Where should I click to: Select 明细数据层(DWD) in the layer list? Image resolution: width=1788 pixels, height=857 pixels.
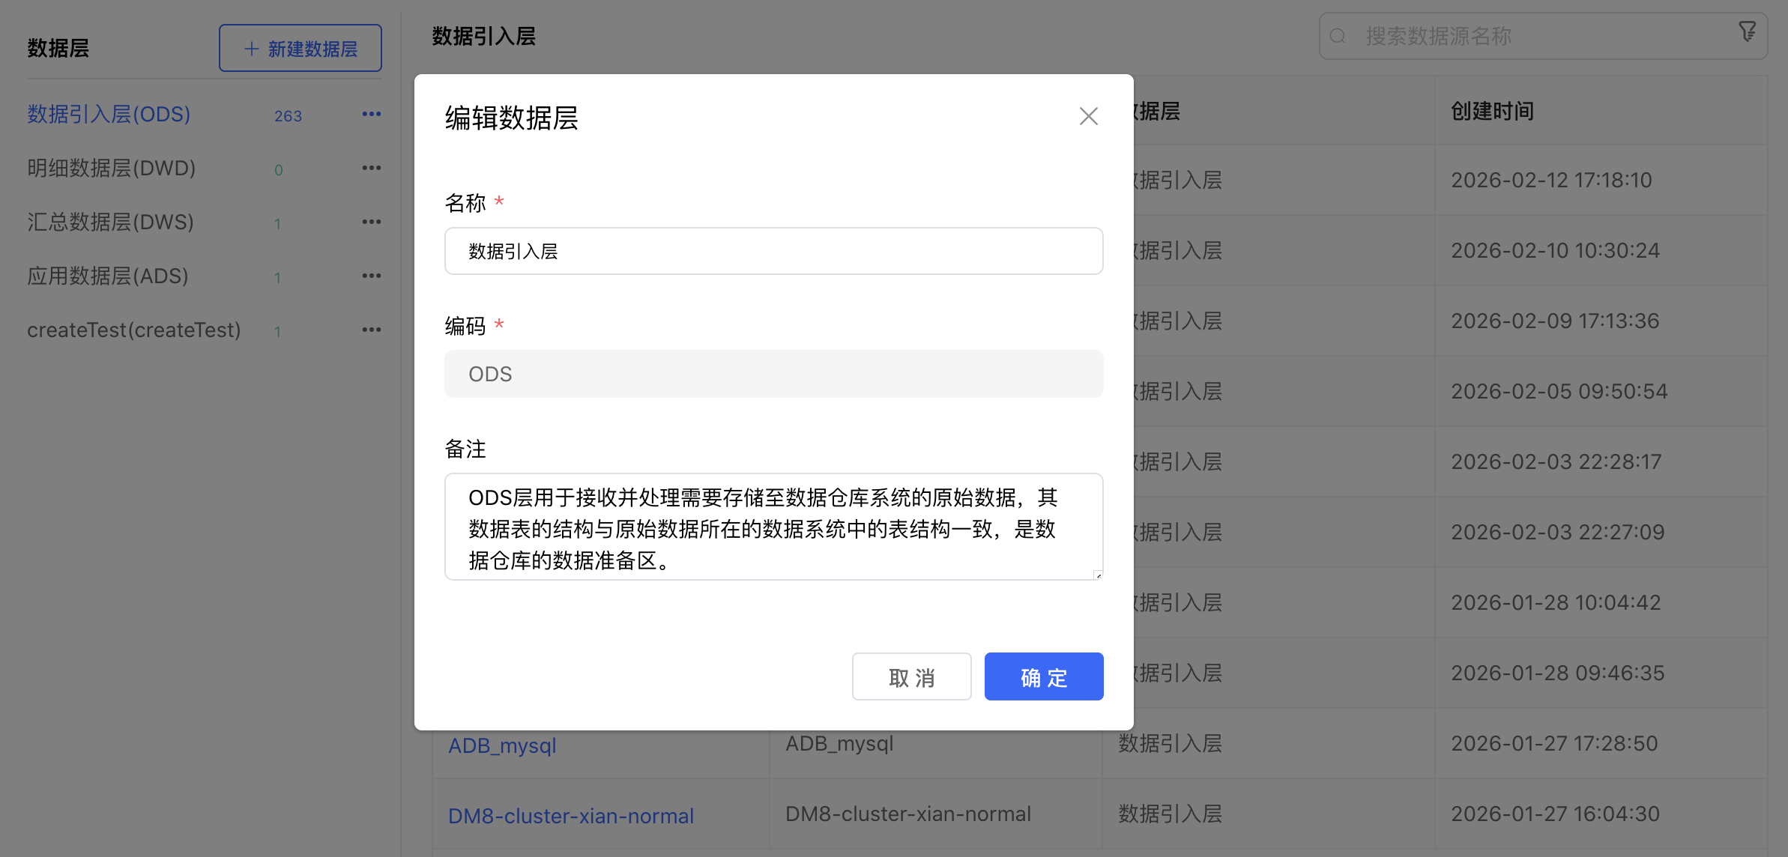pos(112,168)
